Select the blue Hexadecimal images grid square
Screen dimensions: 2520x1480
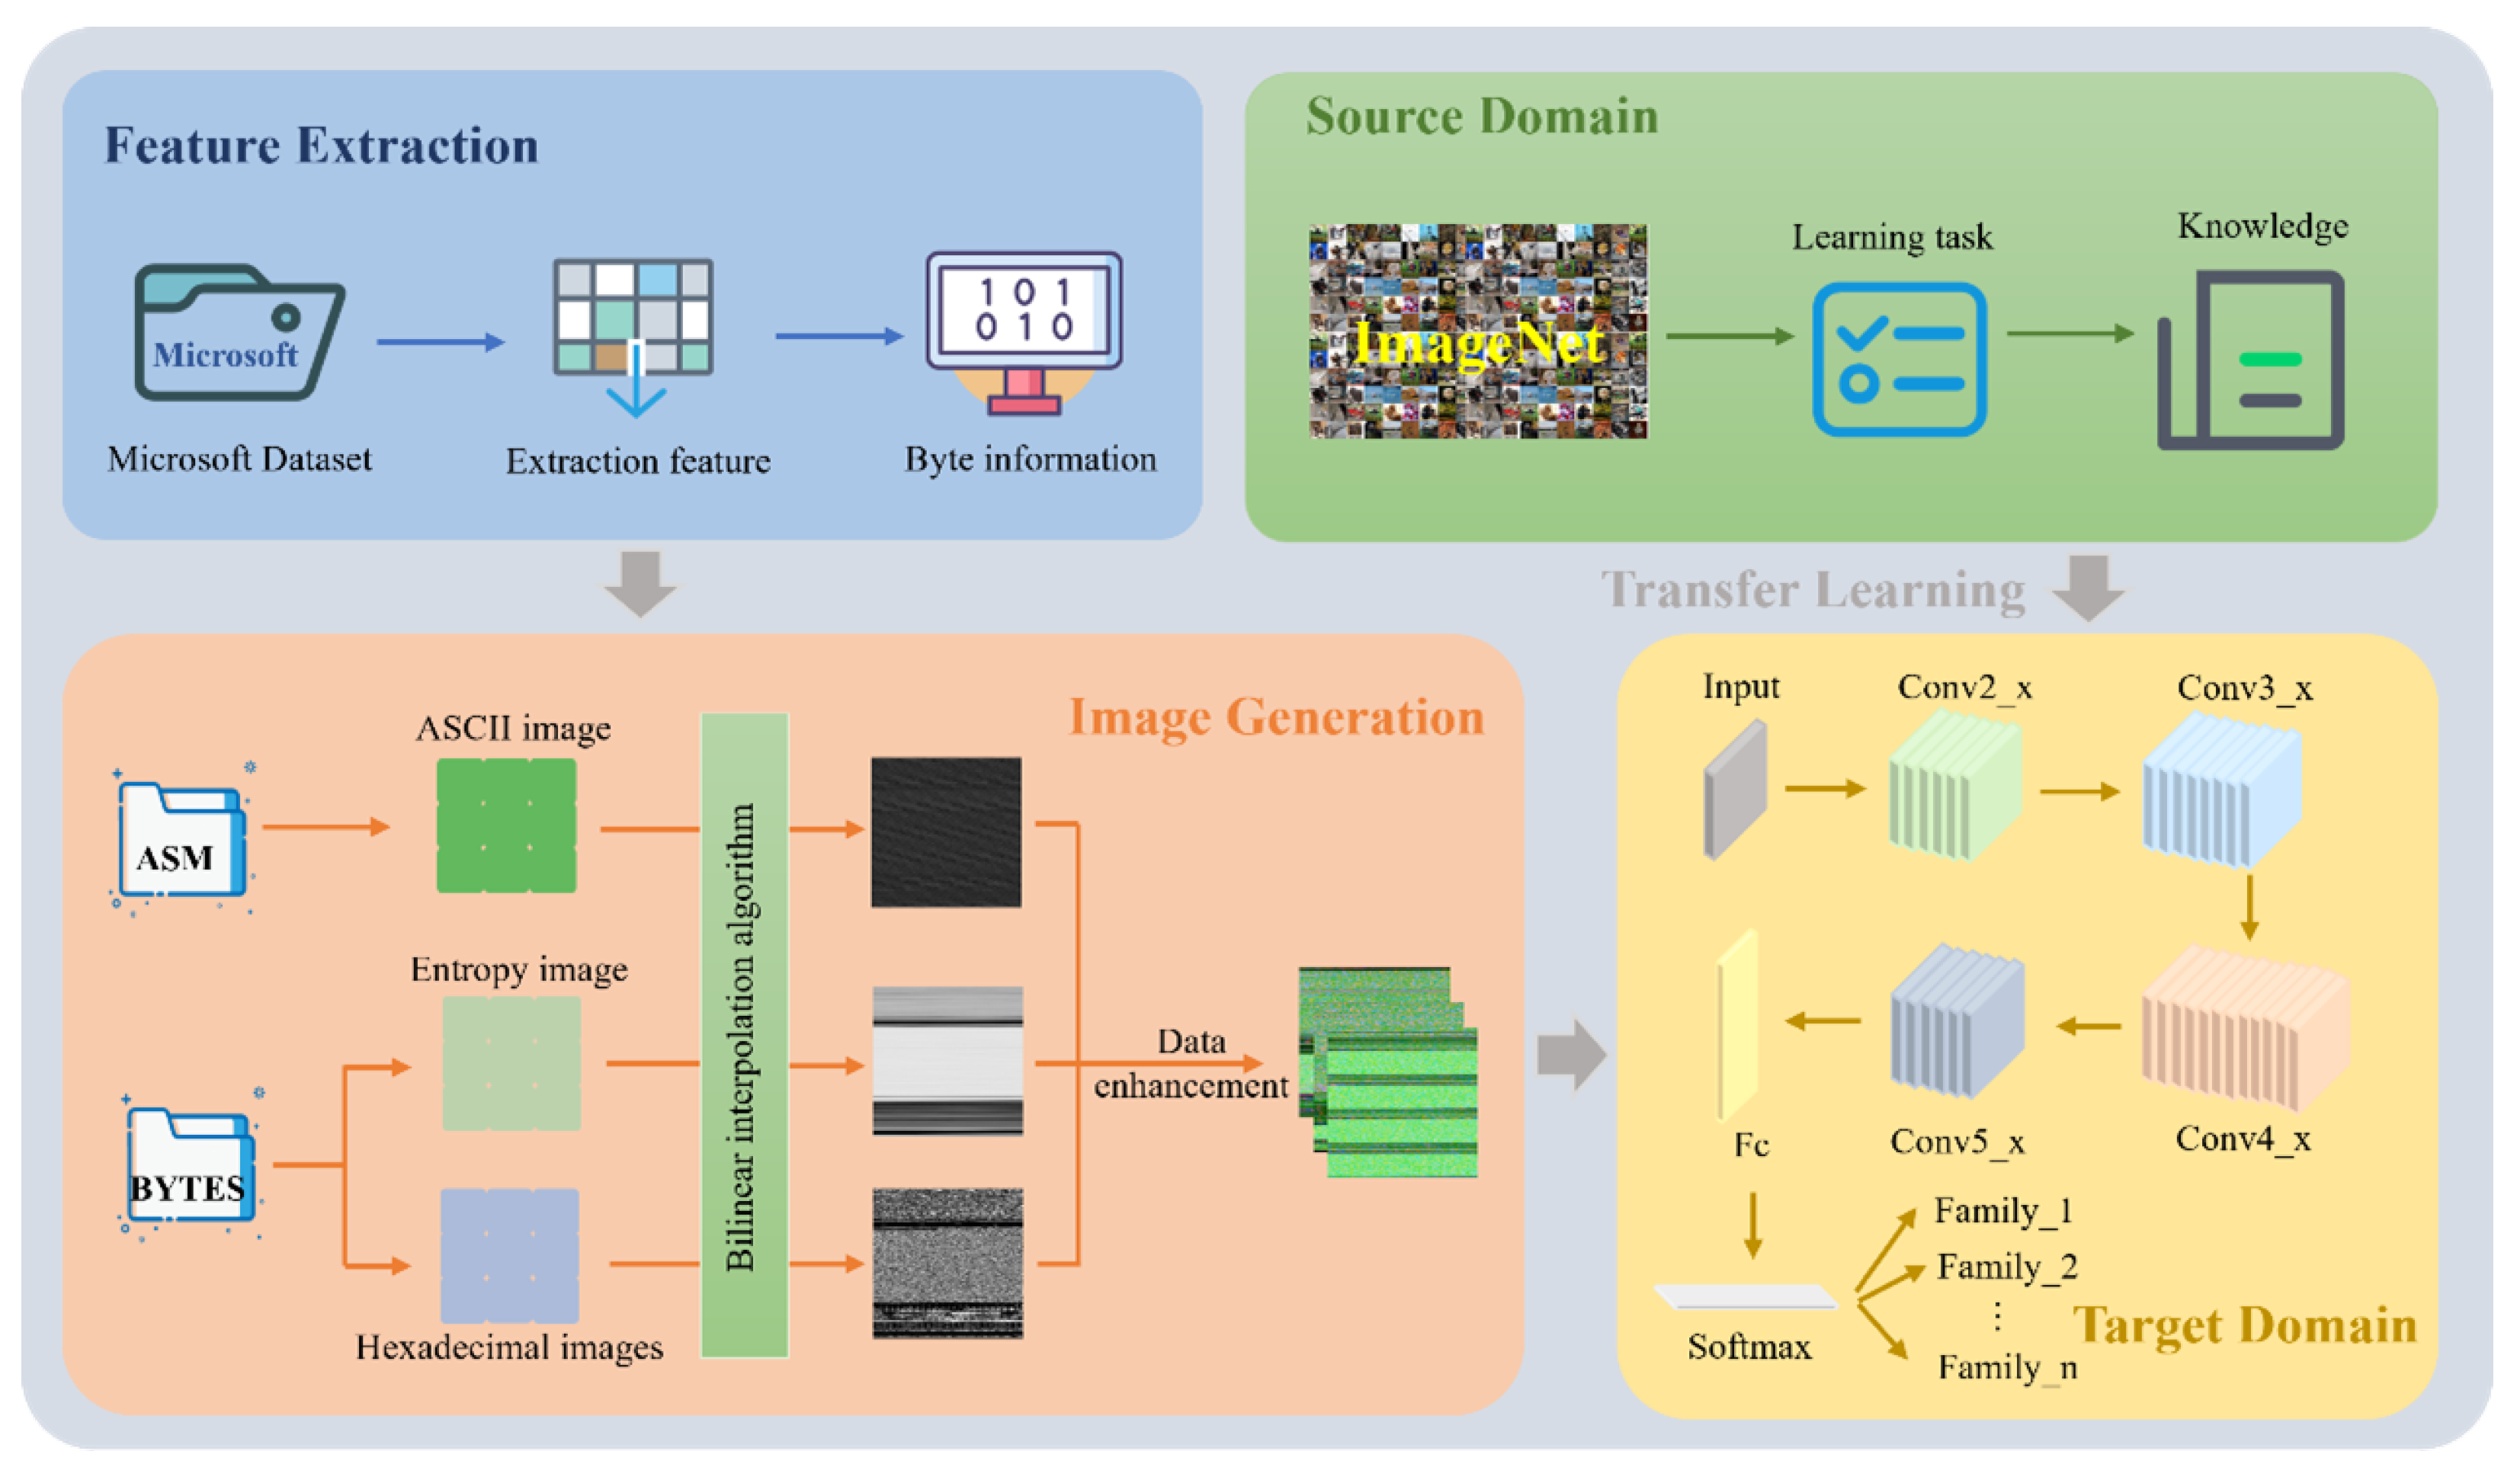pyautogui.click(x=509, y=1255)
